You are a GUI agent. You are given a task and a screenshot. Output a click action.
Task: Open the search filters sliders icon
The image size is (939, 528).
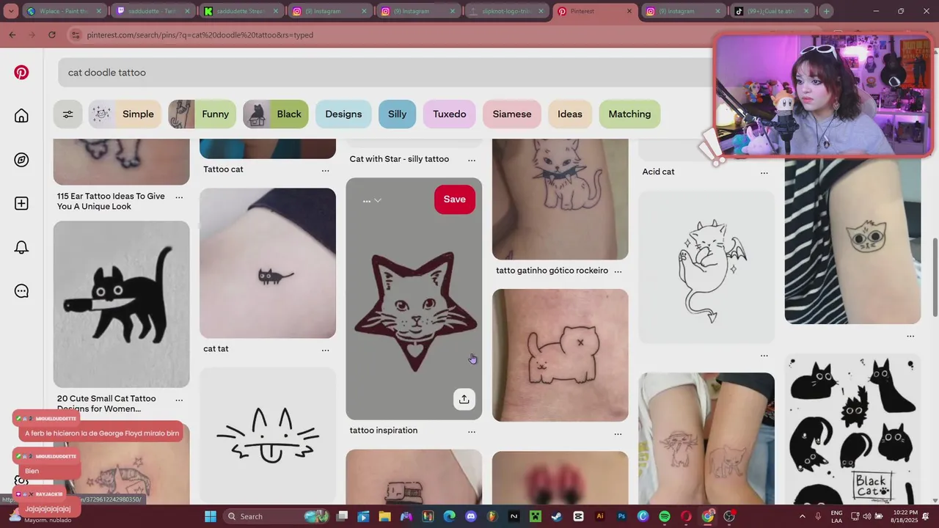(x=67, y=114)
